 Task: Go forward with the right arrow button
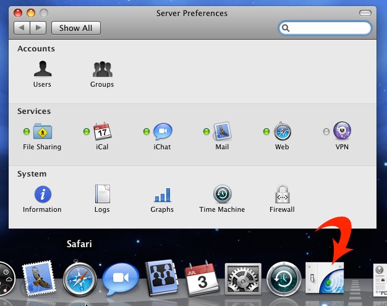(38, 28)
